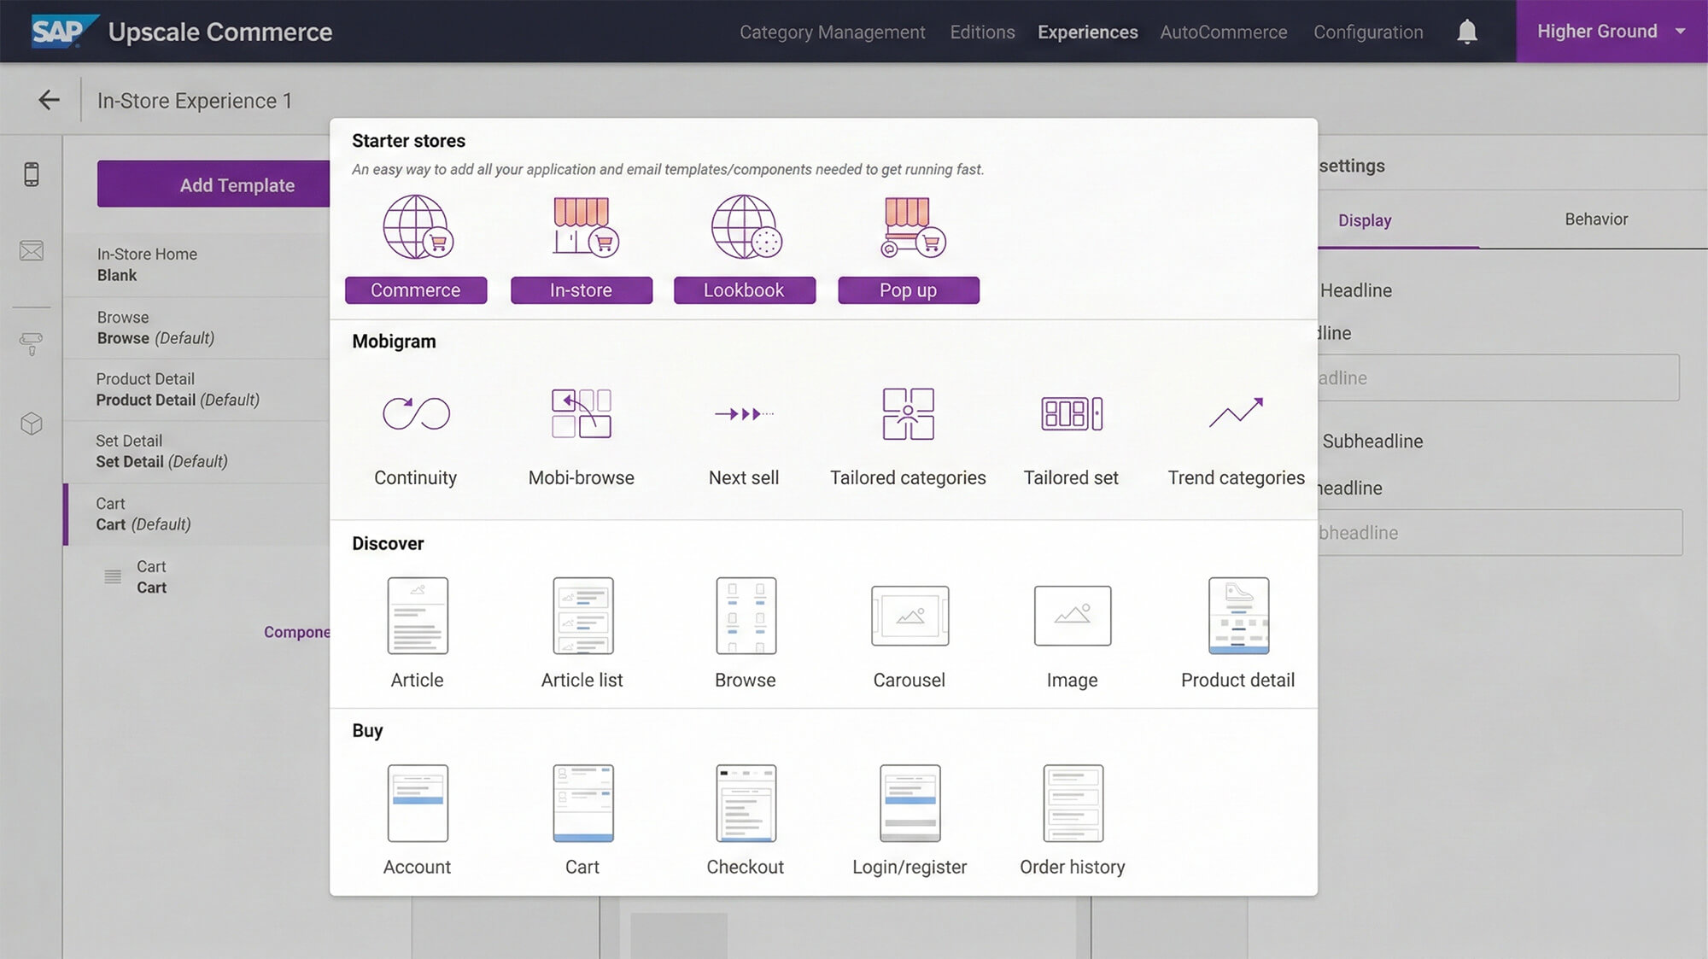Add the Cart component under Buy
The height and width of the screenshot is (959, 1708).
coord(582,804)
